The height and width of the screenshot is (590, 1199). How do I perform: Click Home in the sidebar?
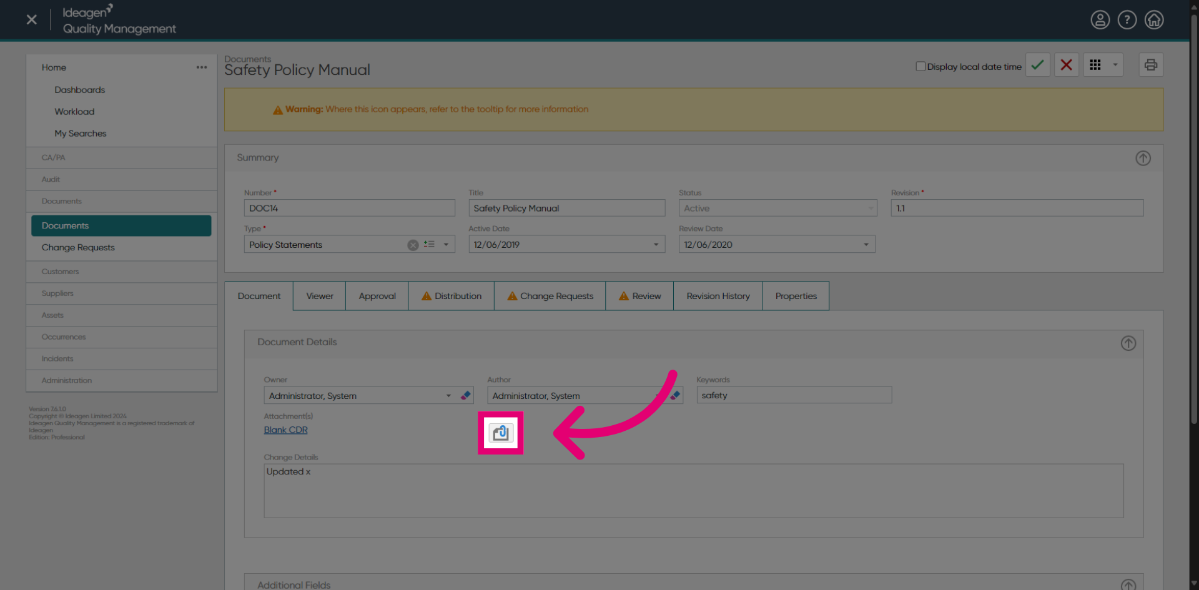[x=54, y=67]
